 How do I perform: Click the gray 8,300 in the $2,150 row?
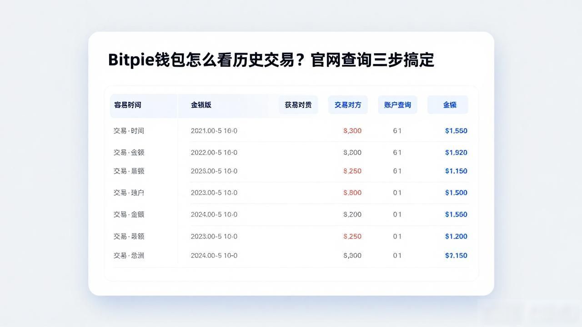[352, 256]
